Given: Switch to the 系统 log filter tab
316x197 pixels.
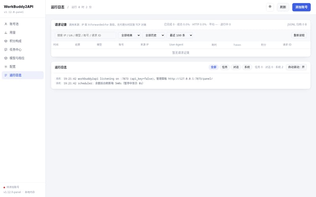Looking at the screenshot, I should (247, 67).
